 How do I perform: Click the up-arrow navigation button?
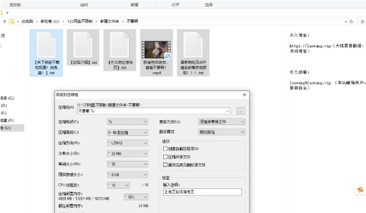tap(5, 22)
